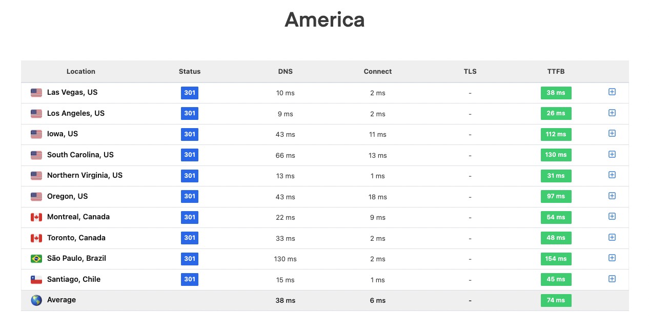This screenshot has width=649, height=332.
Task: Click the Brazil flag icon
Action: pyautogui.click(x=36, y=259)
